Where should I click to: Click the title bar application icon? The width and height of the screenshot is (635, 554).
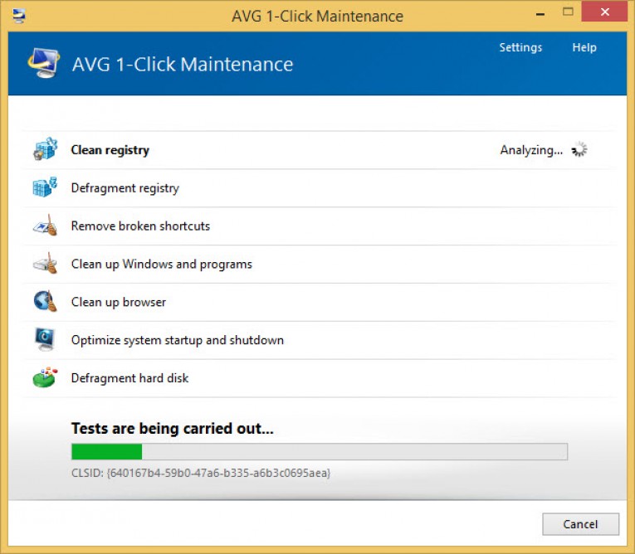pyautogui.click(x=18, y=16)
